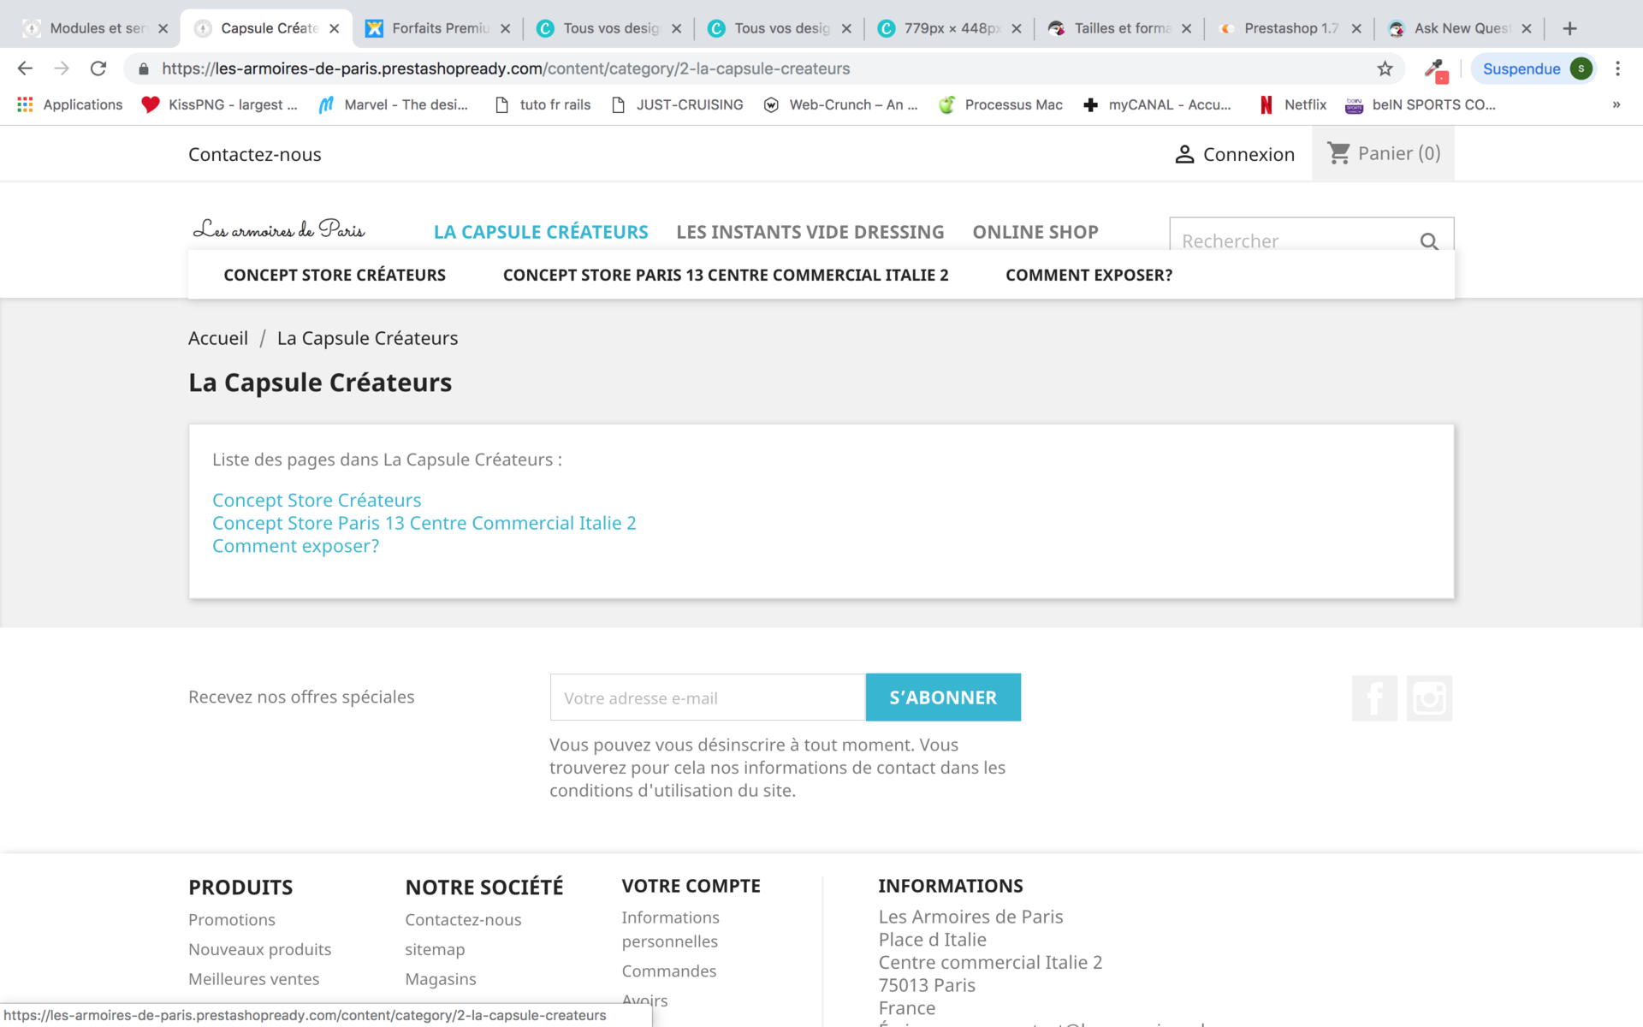The image size is (1643, 1027).
Task: Close the Modules et services tab
Action: point(163,28)
